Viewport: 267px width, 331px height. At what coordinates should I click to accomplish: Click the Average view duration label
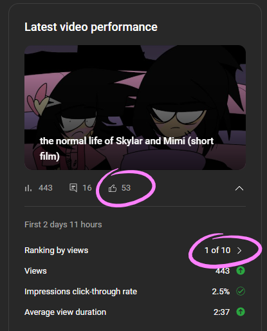pos(65,312)
